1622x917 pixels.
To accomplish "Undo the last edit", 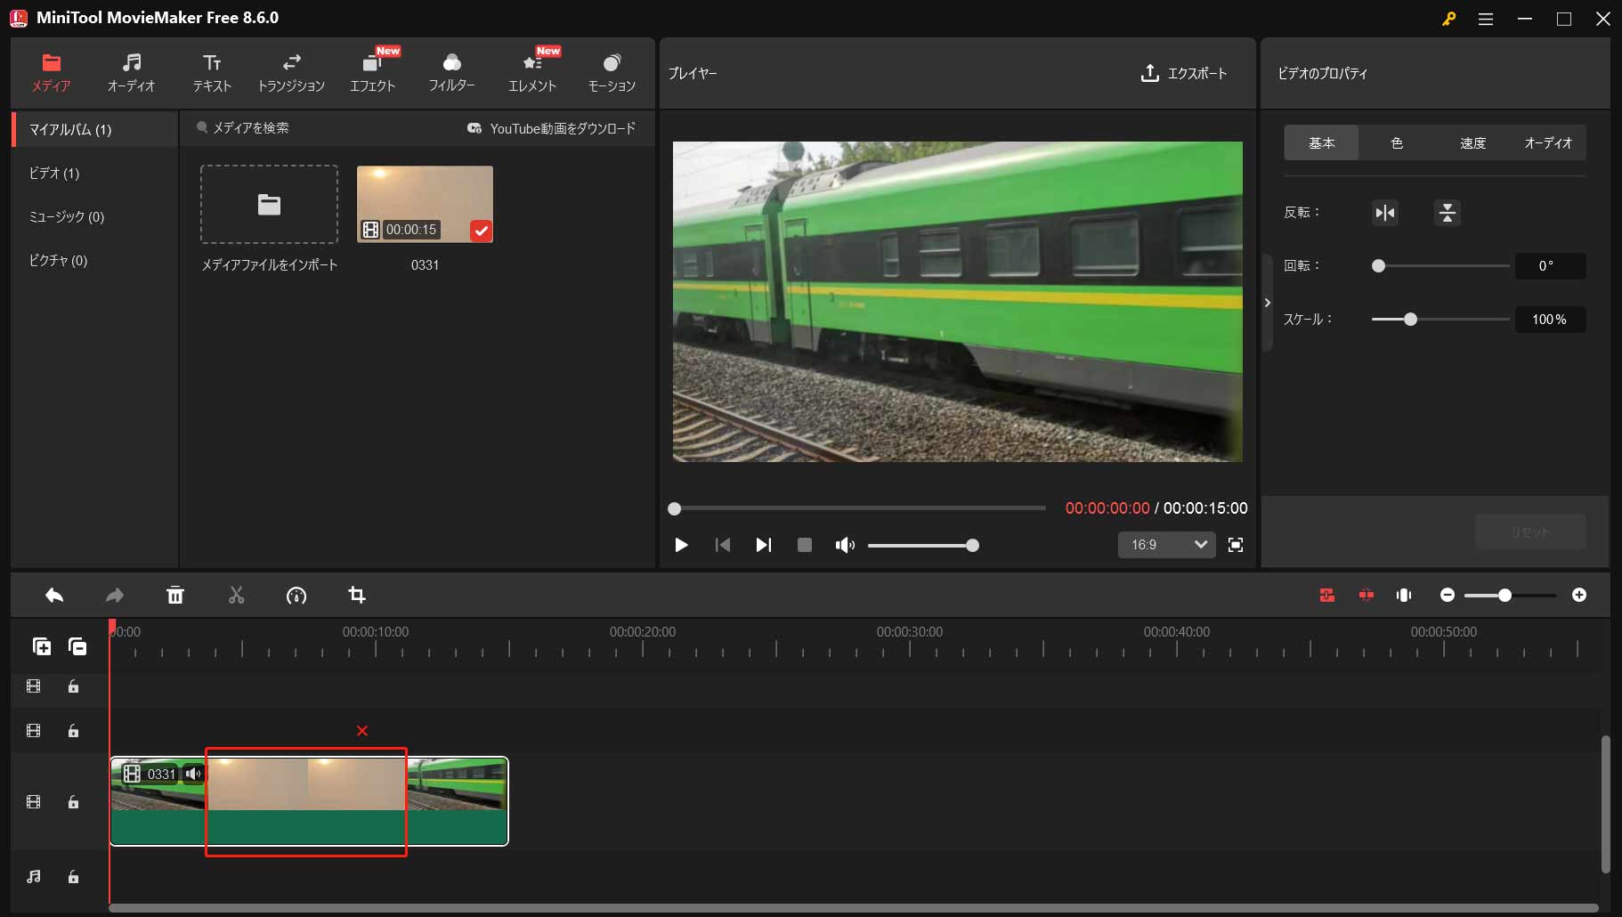I will (x=54, y=595).
